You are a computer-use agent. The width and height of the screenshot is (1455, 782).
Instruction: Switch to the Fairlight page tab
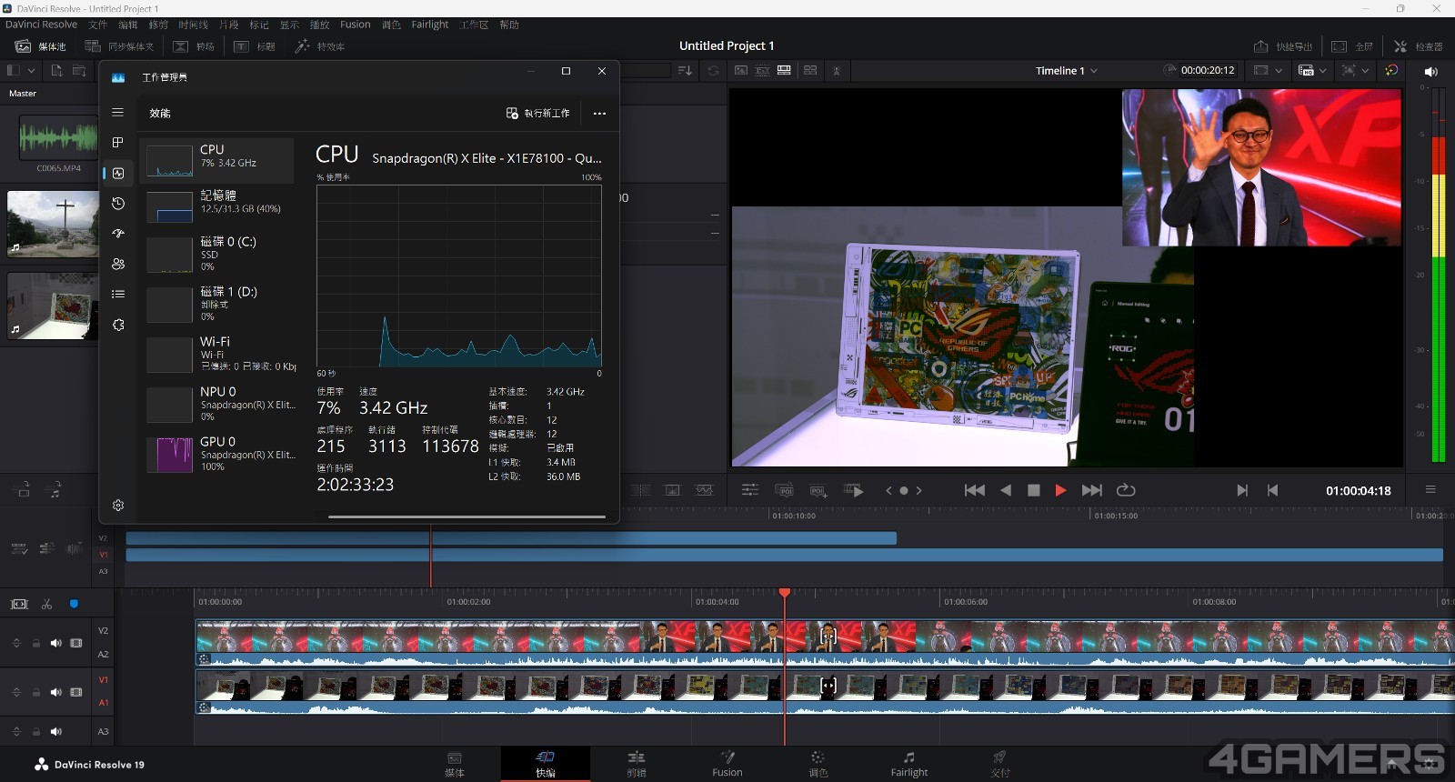click(909, 764)
